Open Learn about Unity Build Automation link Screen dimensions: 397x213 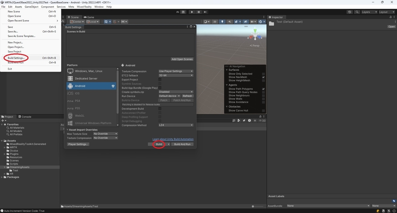tap(173, 139)
